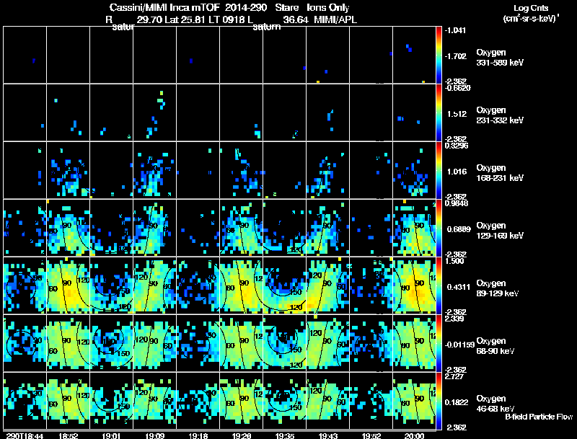Screen dimensions: 577x439
Task: Click the color bar beside 129-169 keV row
Action: (x=439, y=228)
